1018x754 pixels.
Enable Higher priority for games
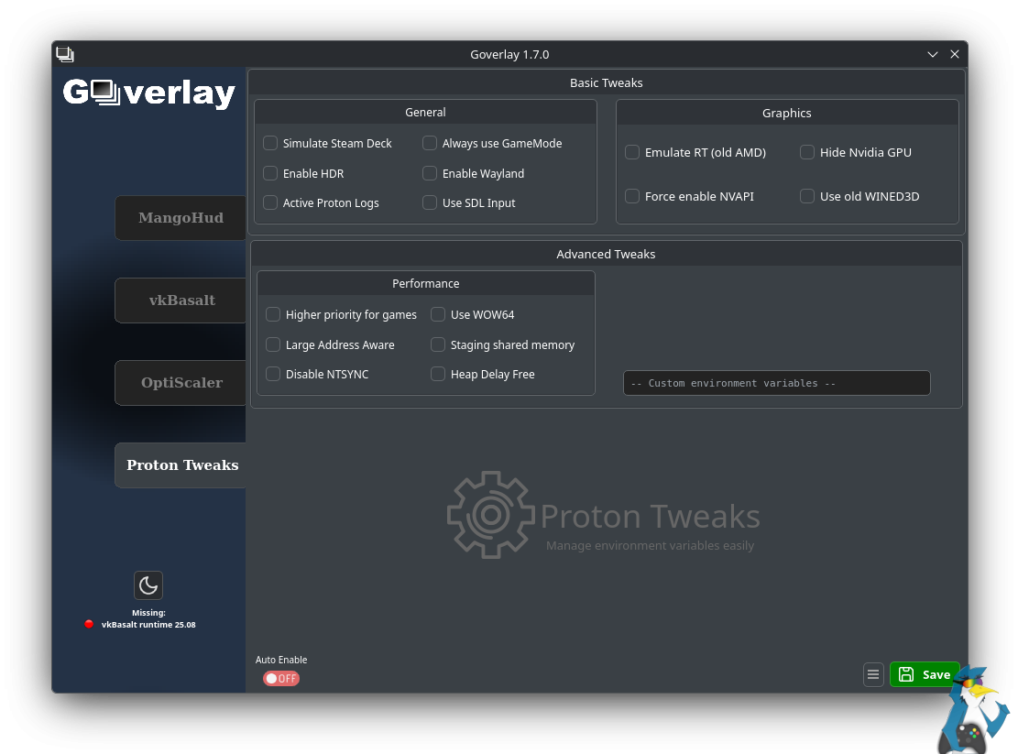coord(273,314)
